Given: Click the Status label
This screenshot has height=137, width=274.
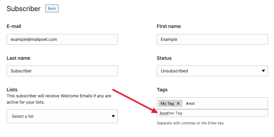Looking at the screenshot, I should click(164, 58).
